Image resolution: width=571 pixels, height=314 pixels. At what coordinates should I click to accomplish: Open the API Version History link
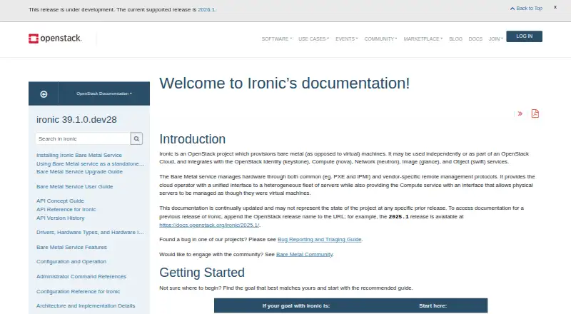coord(61,218)
